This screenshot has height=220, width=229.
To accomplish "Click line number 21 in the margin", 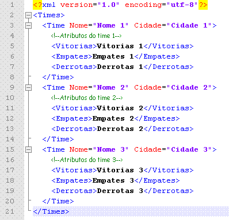I will pos(10,211).
